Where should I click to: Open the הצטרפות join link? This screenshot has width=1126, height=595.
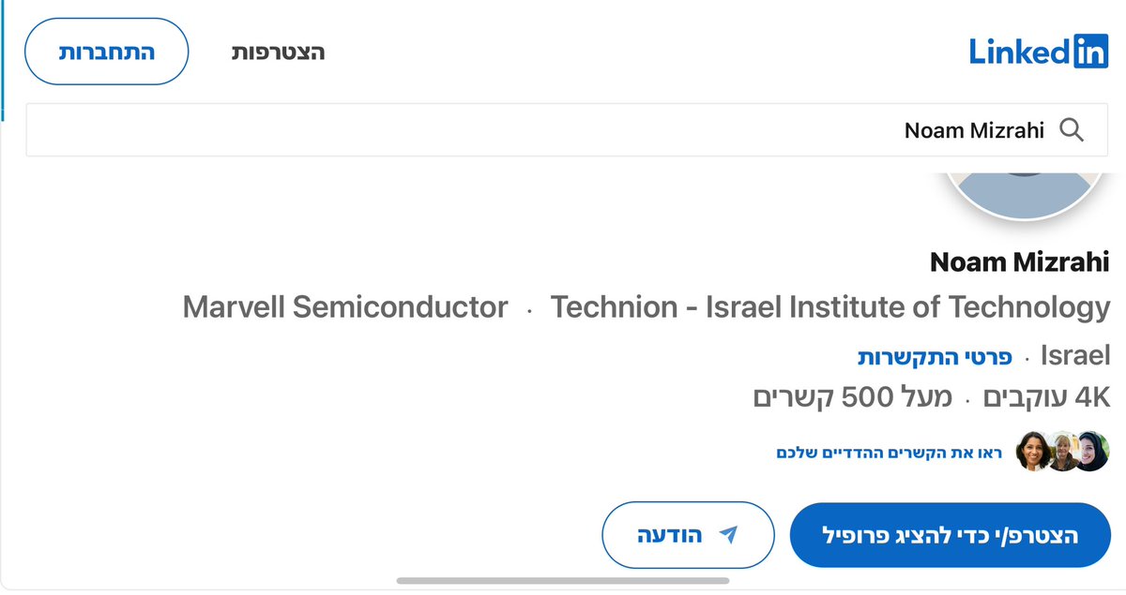point(278,52)
